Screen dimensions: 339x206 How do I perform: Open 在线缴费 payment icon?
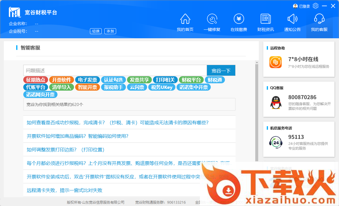click(239, 19)
